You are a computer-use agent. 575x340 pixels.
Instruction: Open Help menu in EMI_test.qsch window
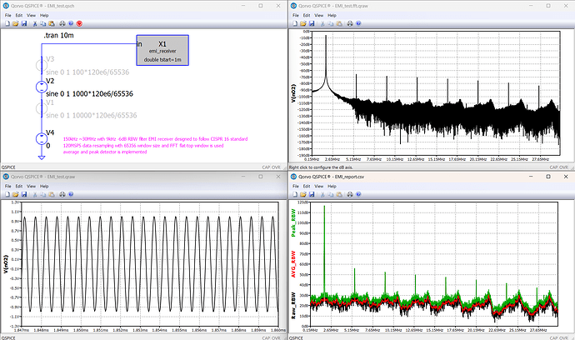pyautogui.click(x=44, y=15)
